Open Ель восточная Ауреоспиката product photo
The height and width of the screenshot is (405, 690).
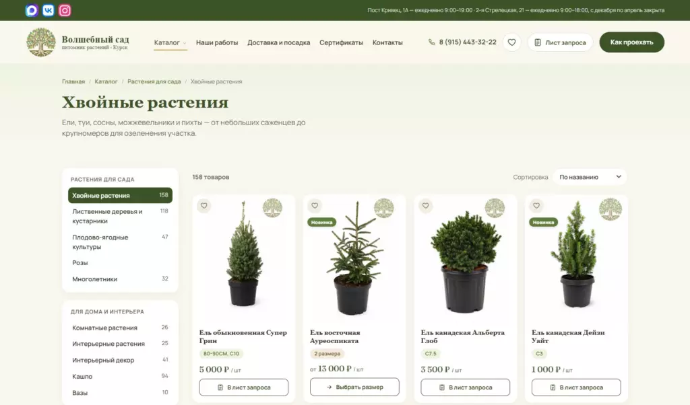pyautogui.click(x=354, y=258)
